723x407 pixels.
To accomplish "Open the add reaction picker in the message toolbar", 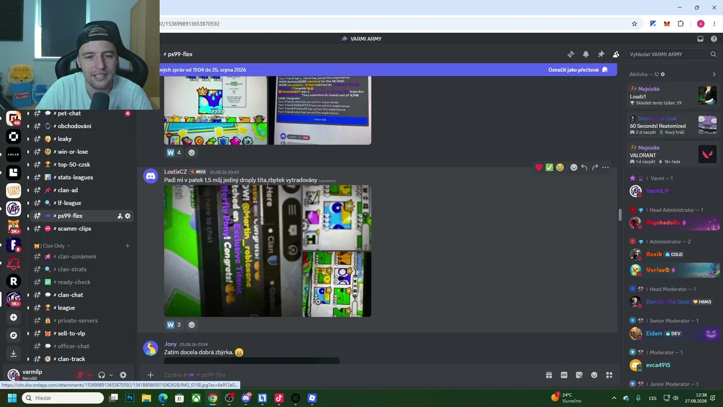I will click(574, 167).
